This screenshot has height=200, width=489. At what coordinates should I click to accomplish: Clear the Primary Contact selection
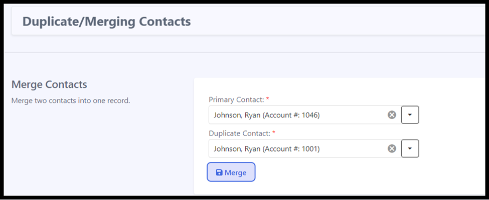[392, 115]
